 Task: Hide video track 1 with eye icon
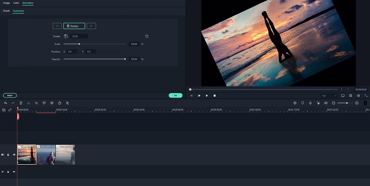tap(14, 155)
